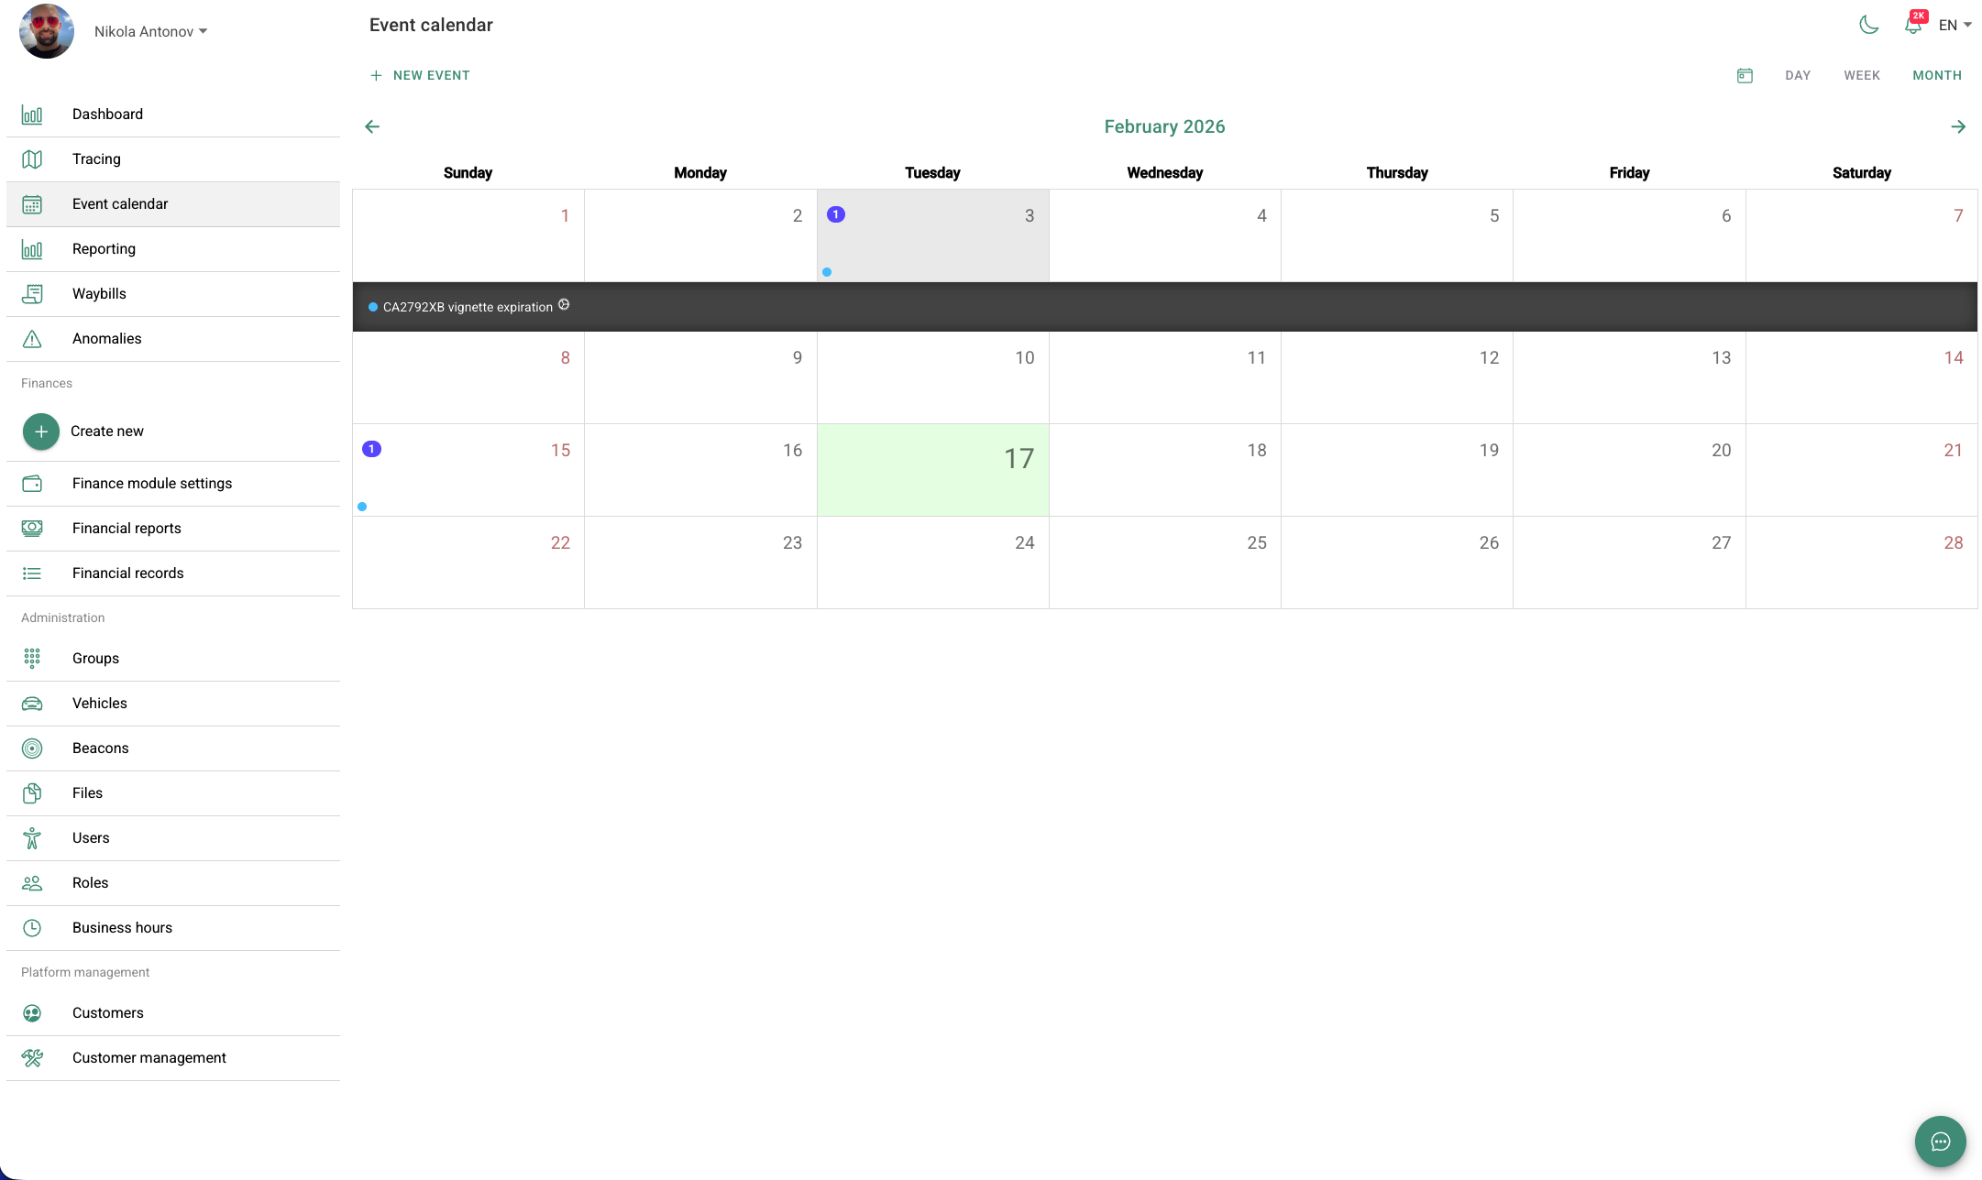The width and height of the screenshot is (1982, 1180).
Task: Switch to DAY view
Action: [x=1797, y=75]
